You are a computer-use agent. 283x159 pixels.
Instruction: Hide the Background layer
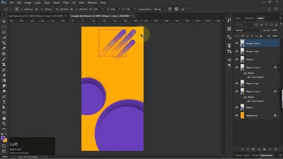pyautogui.click(x=237, y=115)
